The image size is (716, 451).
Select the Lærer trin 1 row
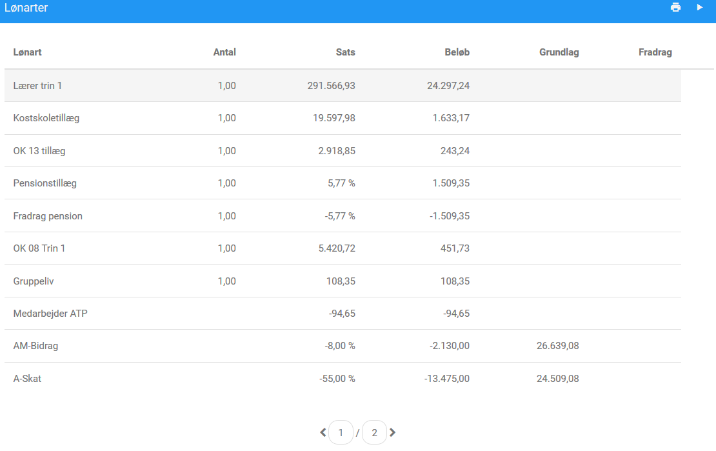coord(343,85)
